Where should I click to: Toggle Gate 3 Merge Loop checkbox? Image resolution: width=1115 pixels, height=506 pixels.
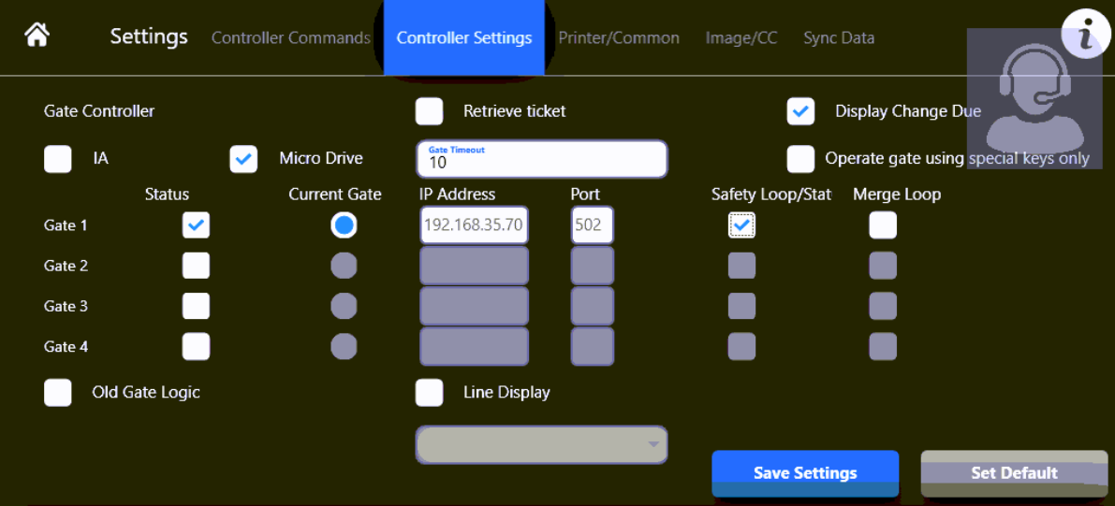883,306
